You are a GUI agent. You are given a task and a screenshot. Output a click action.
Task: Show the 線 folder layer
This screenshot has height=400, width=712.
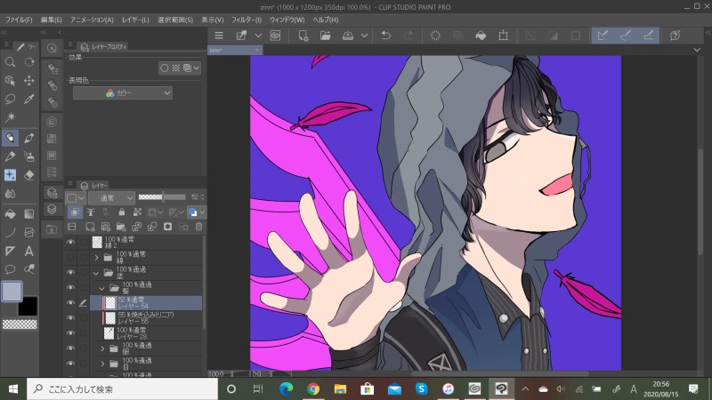click(70, 258)
